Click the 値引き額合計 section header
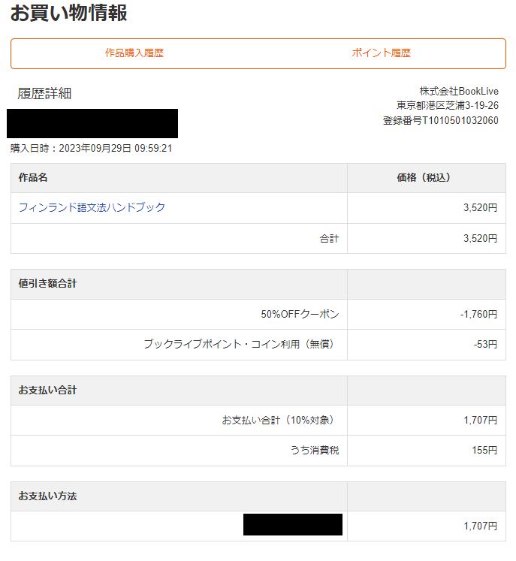This screenshot has height=561, width=516. pyautogui.click(x=47, y=284)
